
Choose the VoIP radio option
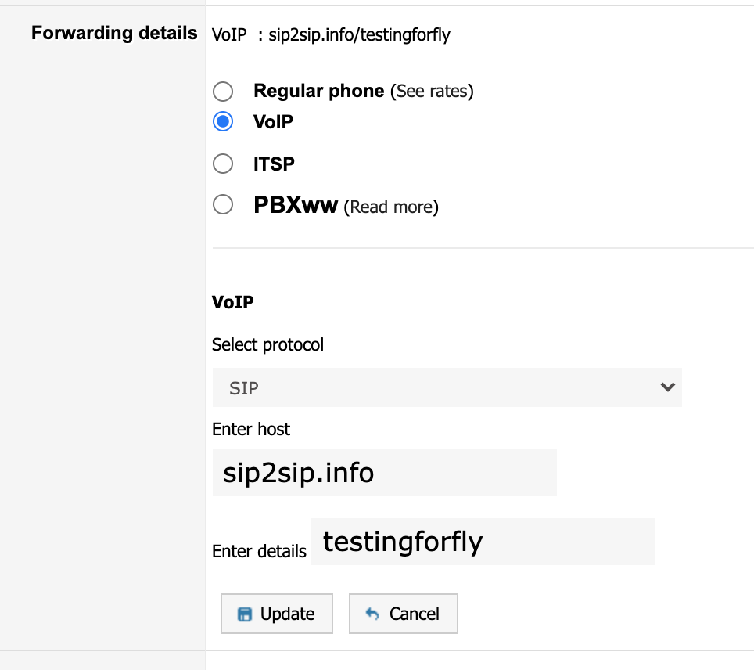[x=223, y=121]
